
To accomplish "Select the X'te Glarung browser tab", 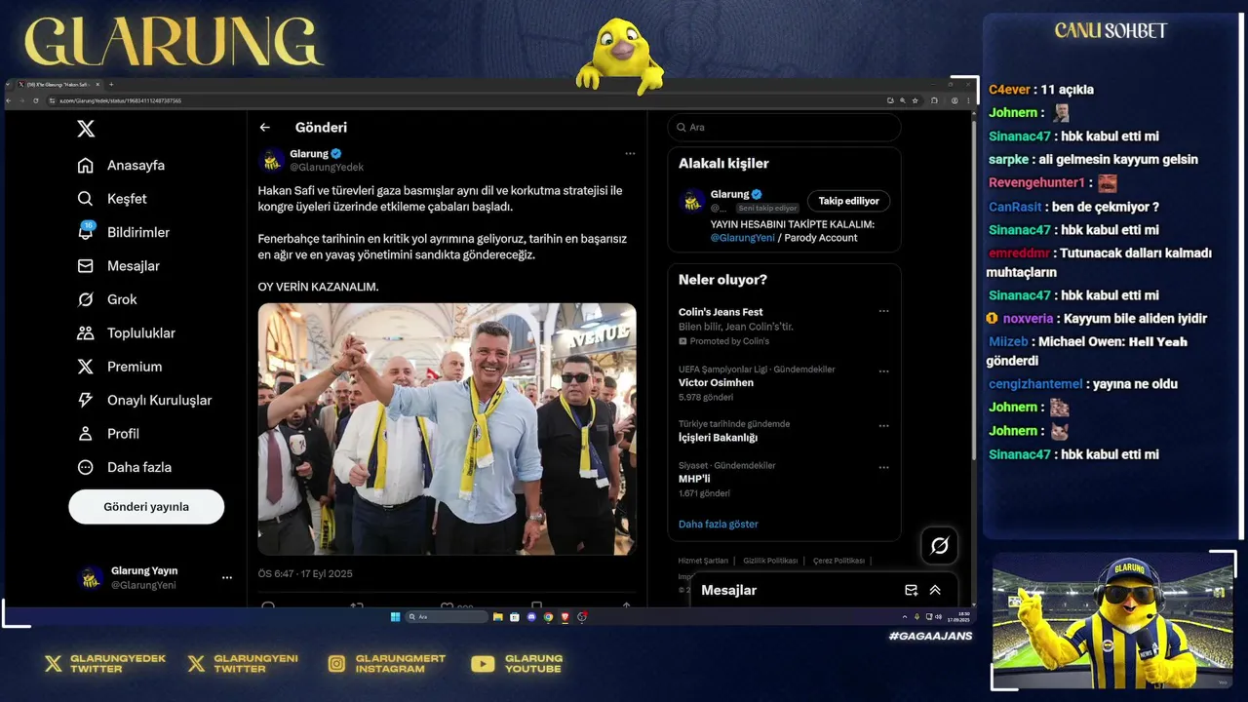I will click(x=58, y=85).
